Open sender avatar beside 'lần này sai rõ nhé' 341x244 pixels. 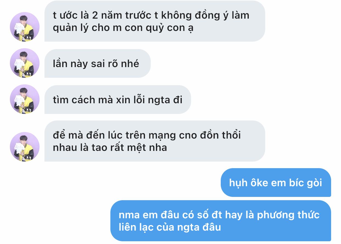pyautogui.click(x=25, y=63)
